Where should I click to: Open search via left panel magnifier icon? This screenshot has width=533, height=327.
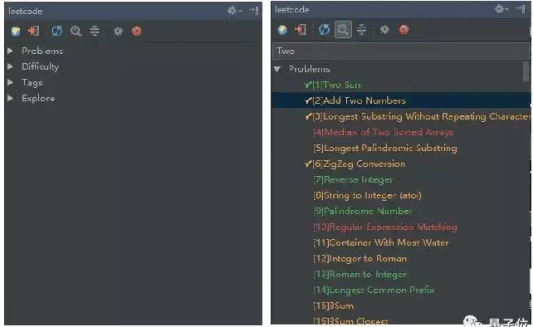tap(76, 31)
